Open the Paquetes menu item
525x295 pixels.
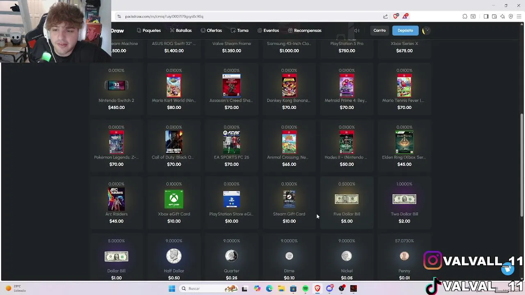149,30
